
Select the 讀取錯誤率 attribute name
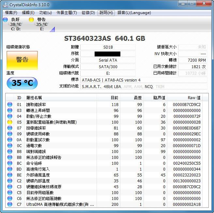point(36,104)
